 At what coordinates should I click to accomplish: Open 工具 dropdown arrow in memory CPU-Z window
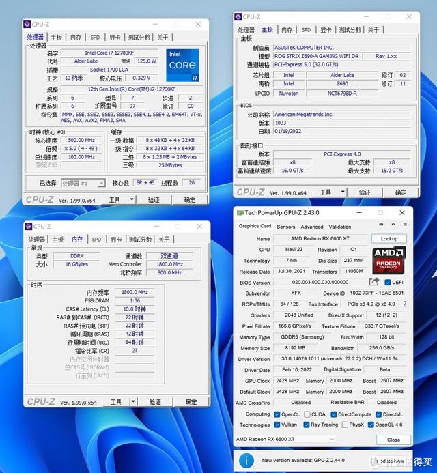pos(133,401)
